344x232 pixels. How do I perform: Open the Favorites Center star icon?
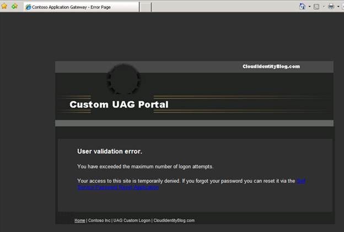pos(5,6)
